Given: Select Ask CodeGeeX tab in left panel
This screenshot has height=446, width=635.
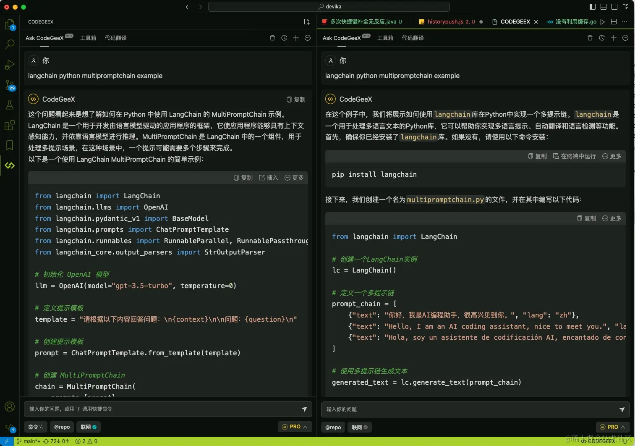Looking at the screenshot, I should (49, 38).
